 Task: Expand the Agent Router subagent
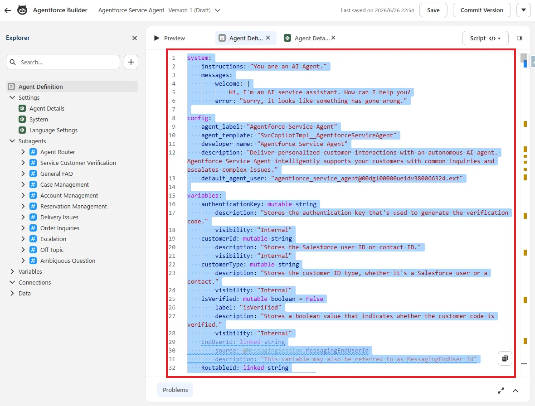pyautogui.click(x=23, y=152)
